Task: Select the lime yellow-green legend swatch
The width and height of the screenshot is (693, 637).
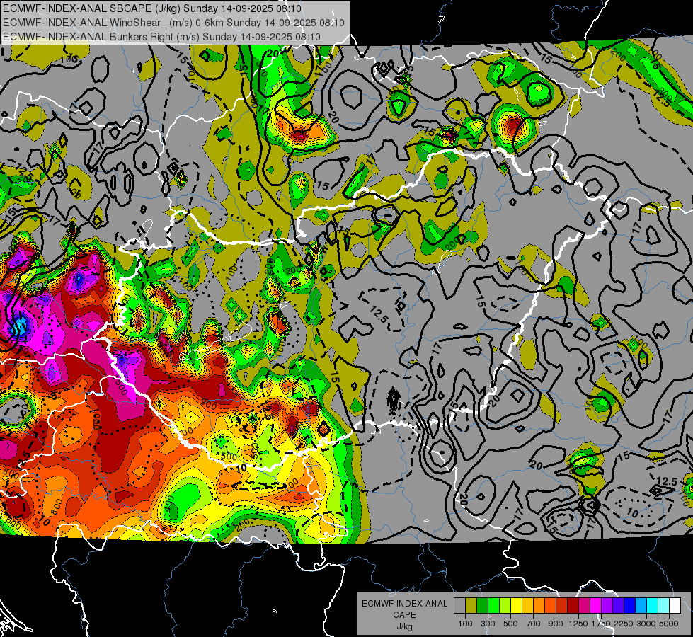Action: [x=505, y=606]
